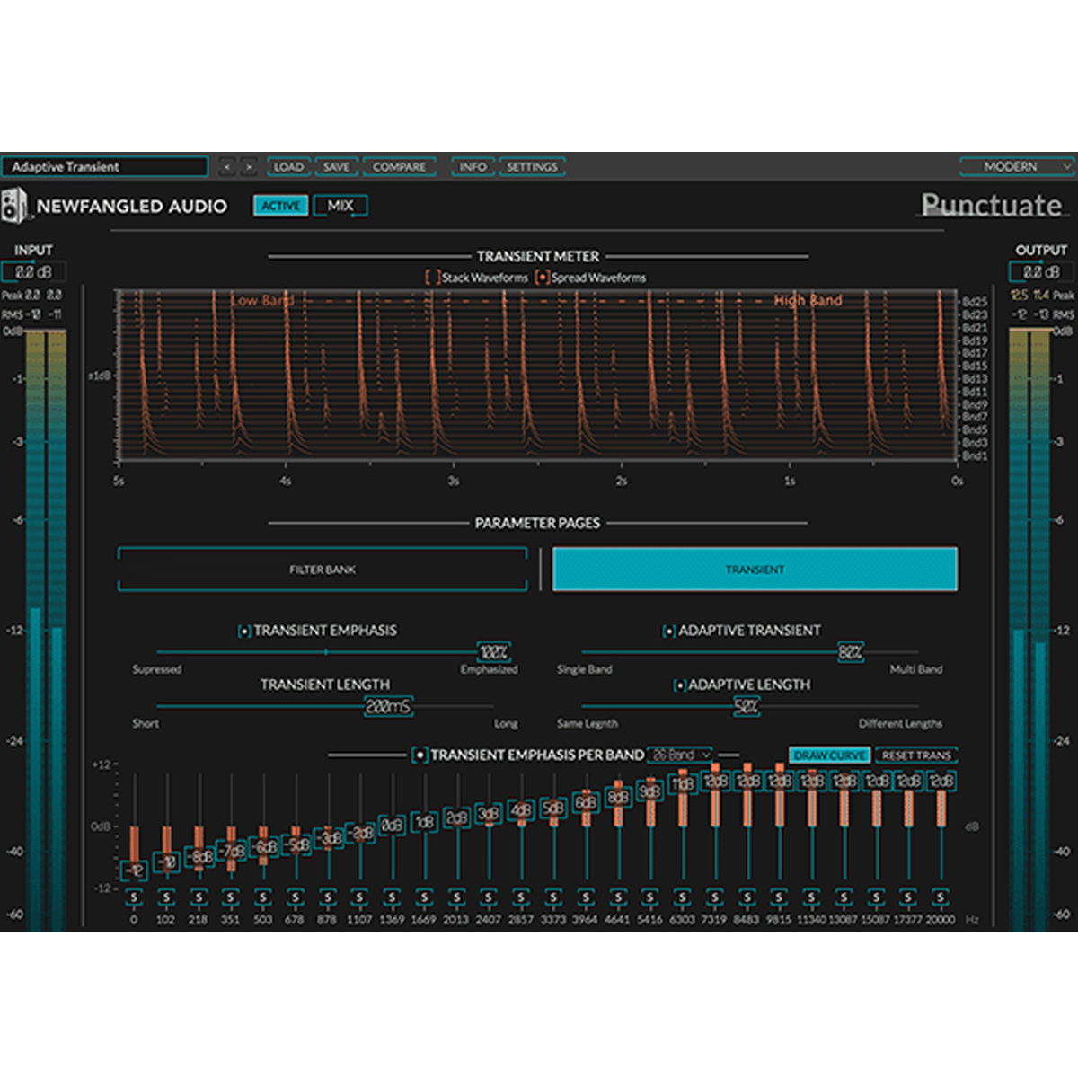
Task: Click the RESET TRANS button
Action: click(x=916, y=755)
